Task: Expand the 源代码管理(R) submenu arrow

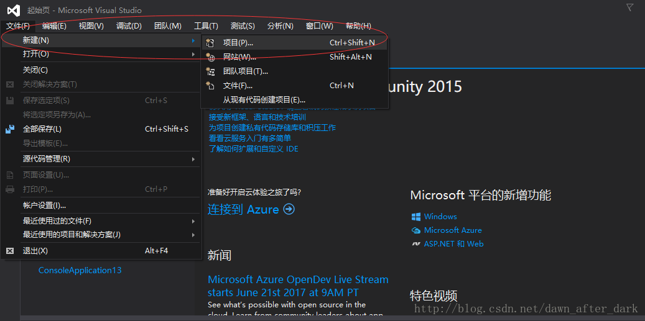Action: 193,159
